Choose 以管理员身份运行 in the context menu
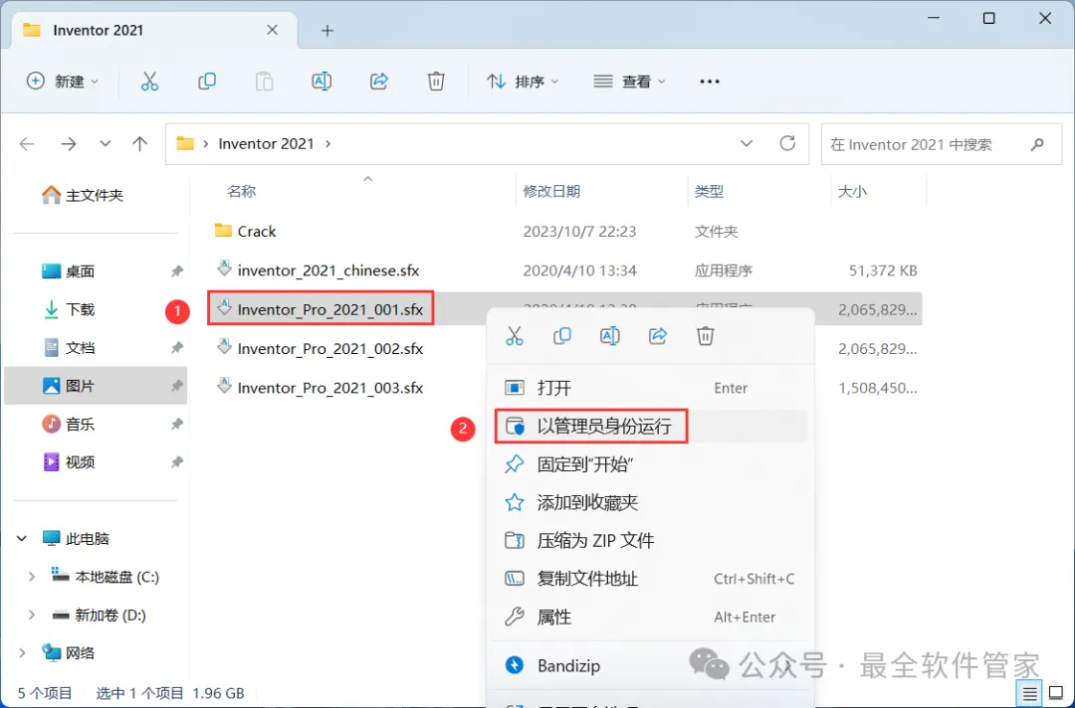The height and width of the screenshot is (708, 1075). coord(651,427)
